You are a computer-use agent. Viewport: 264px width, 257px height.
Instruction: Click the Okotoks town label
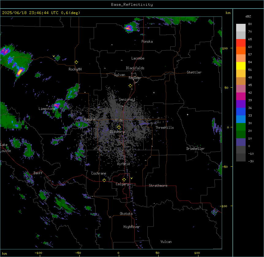[x=126, y=214]
